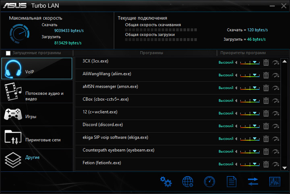Click trash icon for CBox row

pyautogui.click(x=266, y=101)
